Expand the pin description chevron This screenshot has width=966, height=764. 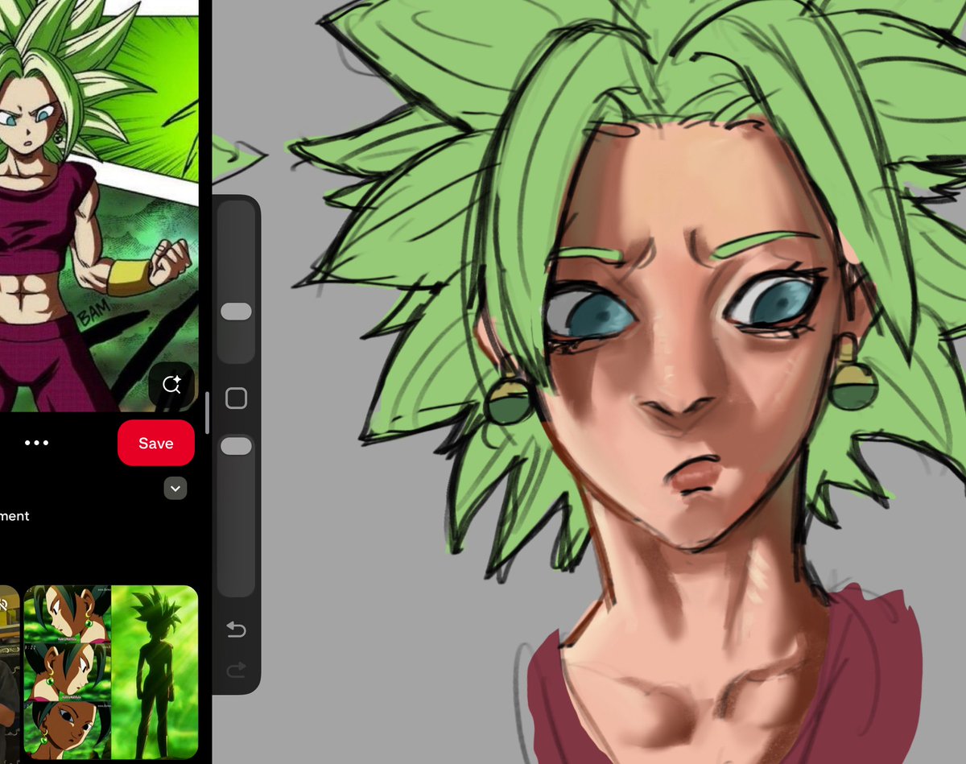(175, 488)
